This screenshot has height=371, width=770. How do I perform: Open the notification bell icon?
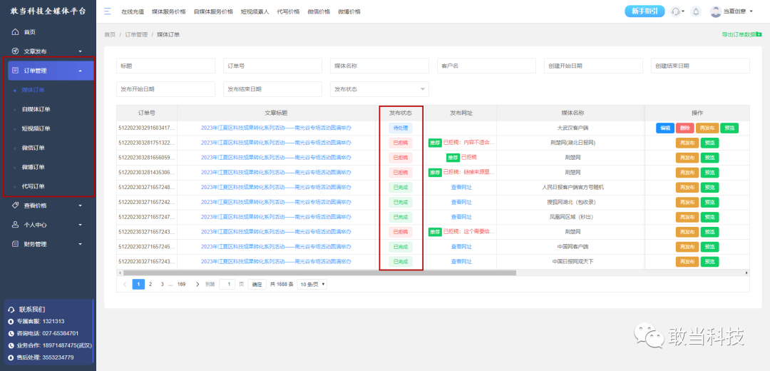tap(695, 11)
